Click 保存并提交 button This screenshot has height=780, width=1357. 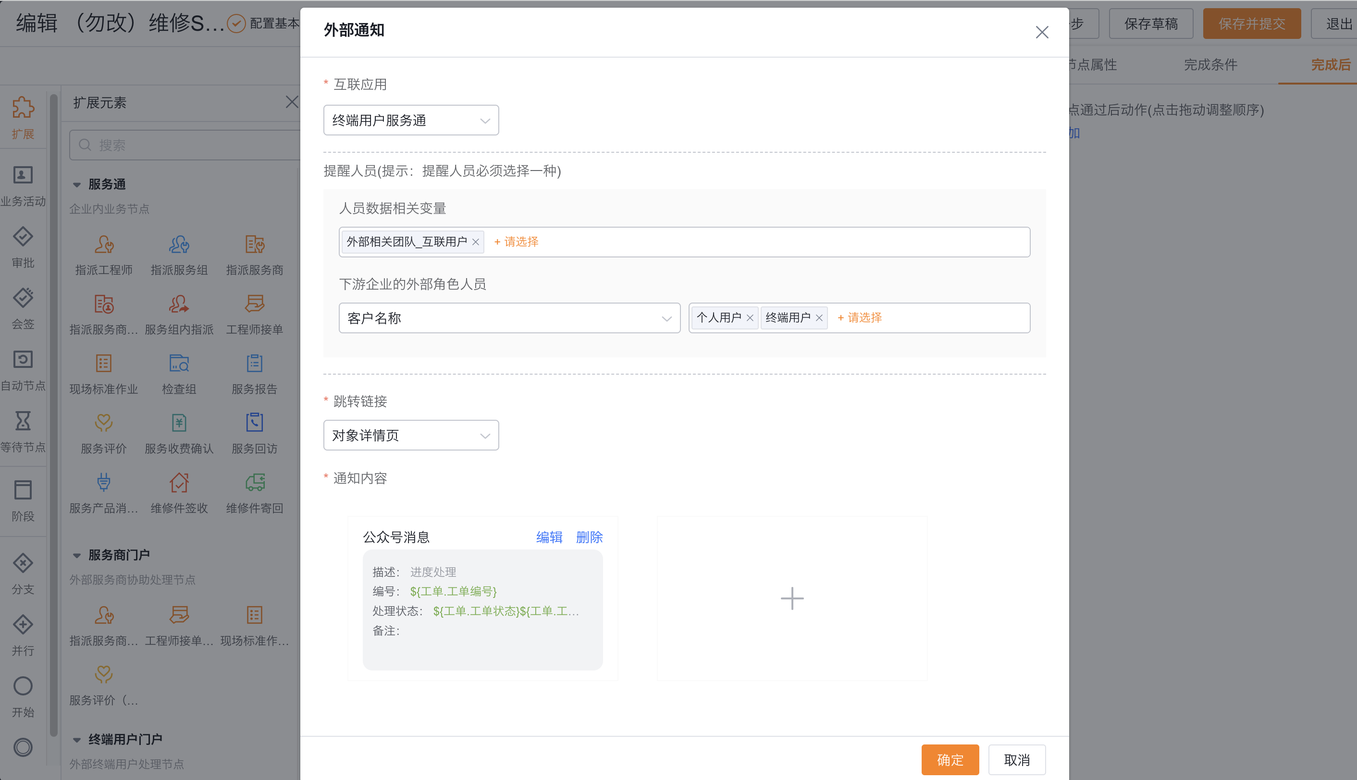(x=1252, y=24)
